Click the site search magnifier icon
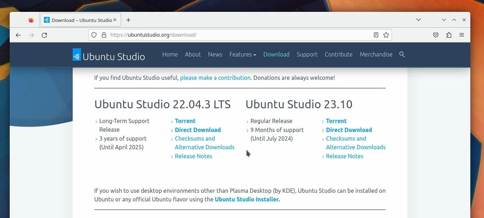Viewport: 484px width, 218px height. pos(402,54)
